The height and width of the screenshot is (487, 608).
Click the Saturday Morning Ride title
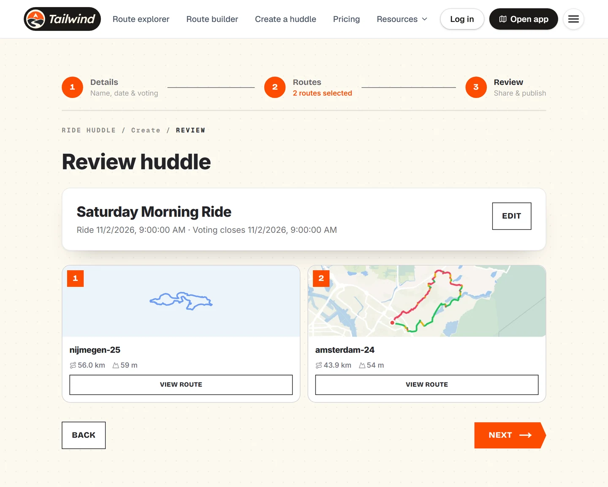154,212
